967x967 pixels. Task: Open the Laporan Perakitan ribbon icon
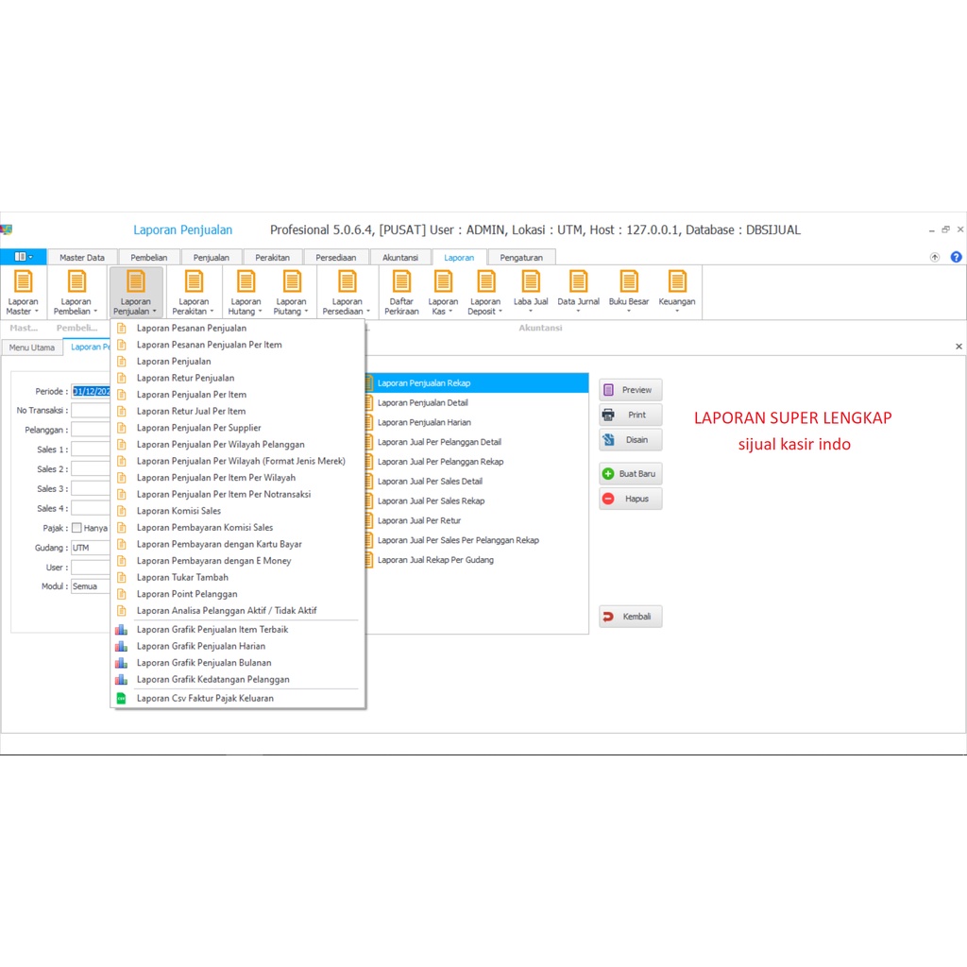[x=194, y=293]
